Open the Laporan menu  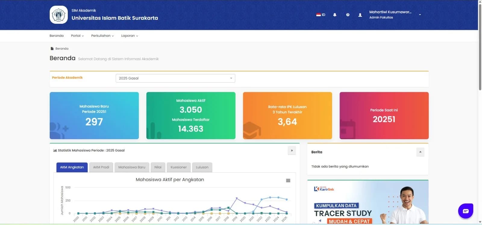coord(130,36)
